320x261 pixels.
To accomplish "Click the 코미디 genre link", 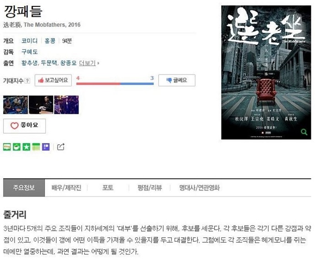I will click(x=30, y=41).
